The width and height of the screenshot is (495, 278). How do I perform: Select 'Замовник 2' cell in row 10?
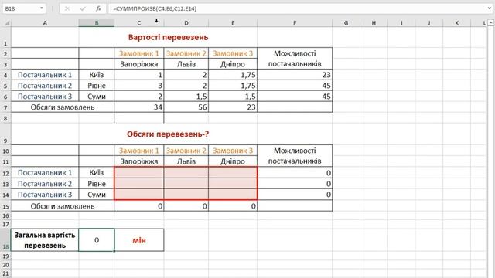(186, 151)
